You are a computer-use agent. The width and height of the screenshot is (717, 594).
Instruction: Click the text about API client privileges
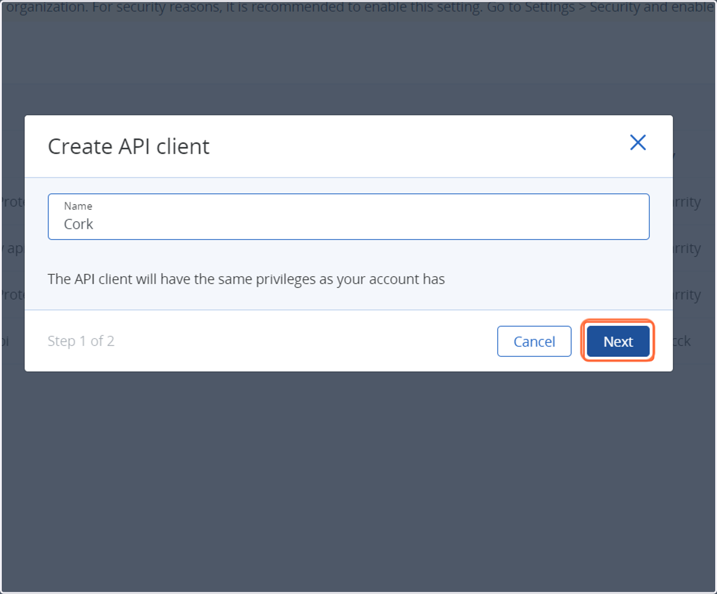[246, 279]
